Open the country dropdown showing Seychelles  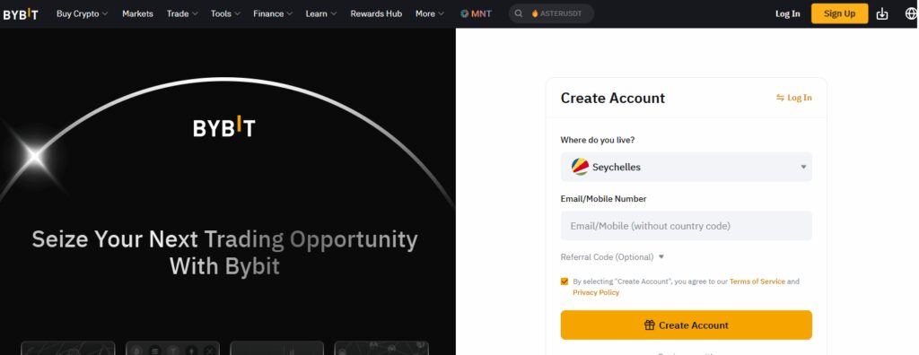(x=687, y=167)
